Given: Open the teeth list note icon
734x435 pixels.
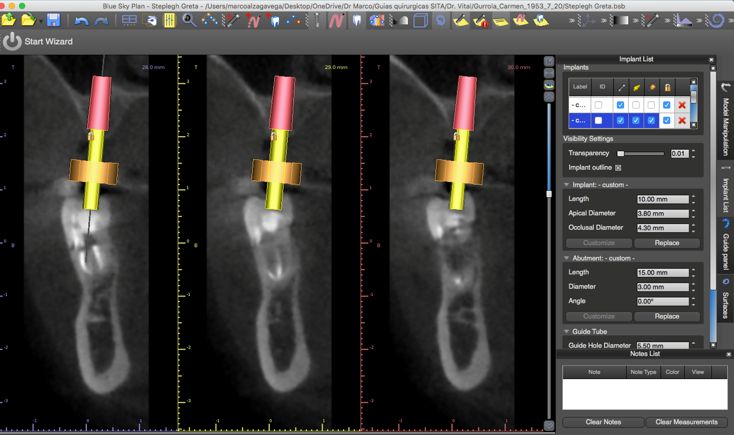Looking at the screenshot, I should pyautogui.click(x=541, y=20).
